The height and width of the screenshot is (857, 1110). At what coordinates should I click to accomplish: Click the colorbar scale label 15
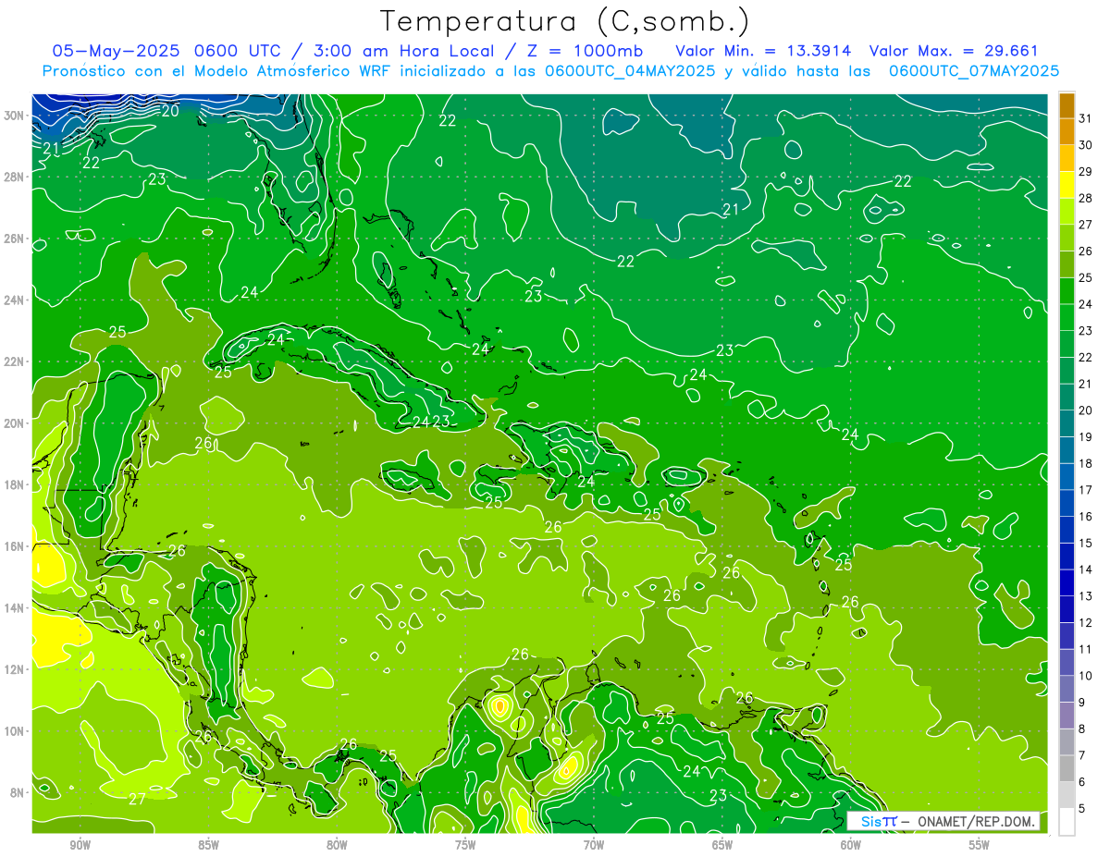1086,543
